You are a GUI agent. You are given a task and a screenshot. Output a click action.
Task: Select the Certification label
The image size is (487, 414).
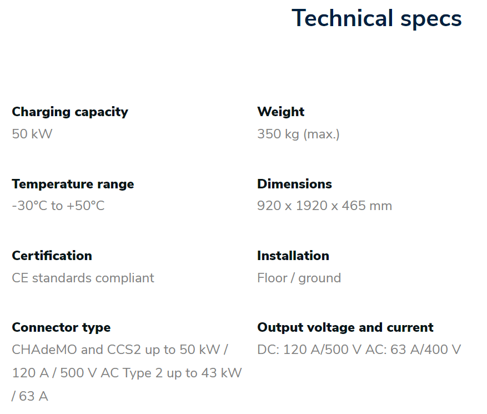[52, 256]
